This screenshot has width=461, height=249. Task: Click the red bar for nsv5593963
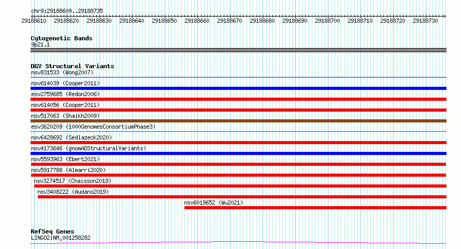tap(238, 164)
